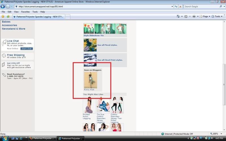Open the File menu
Screen dimensions: 226x141
pyautogui.click(x=3, y=12)
